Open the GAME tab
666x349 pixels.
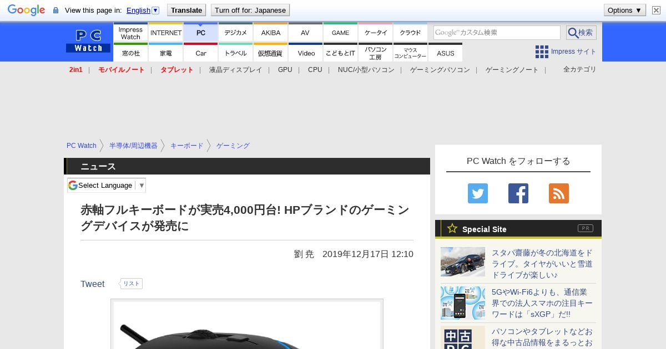coord(341,32)
